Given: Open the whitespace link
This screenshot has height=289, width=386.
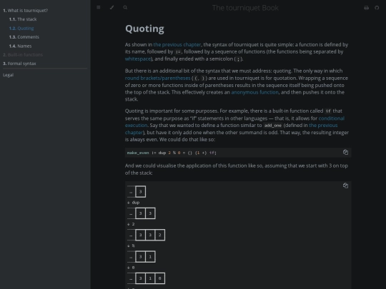Looking at the screenshot, I should point(138,59).
